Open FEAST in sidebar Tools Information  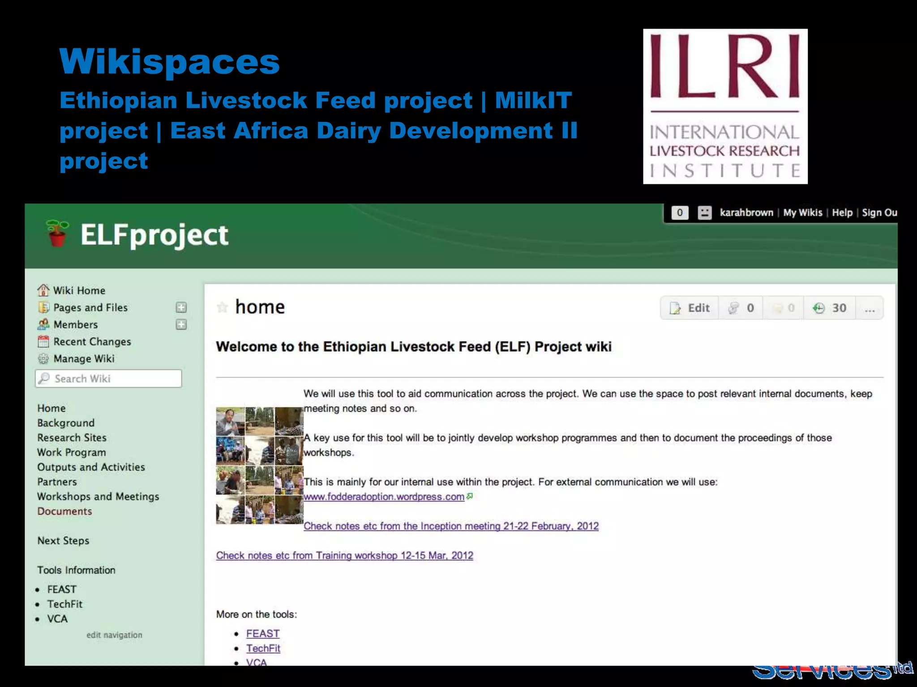[62, 589]
